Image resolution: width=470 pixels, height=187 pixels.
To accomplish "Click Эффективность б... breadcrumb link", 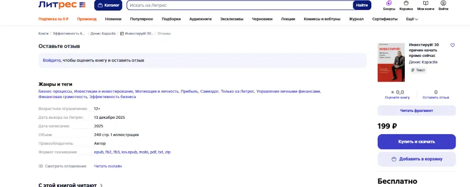I will click(x=69, y=33).
